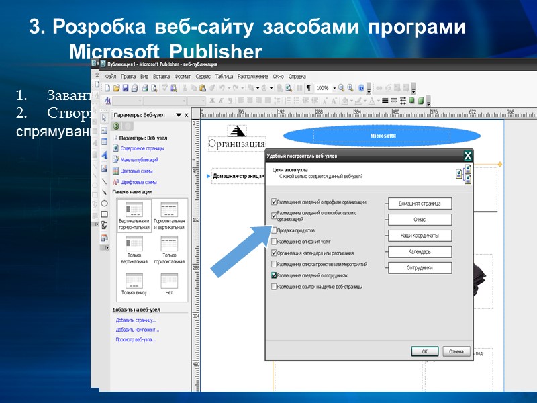Click the Zoom In magnifier icon
537x403 pixels.
point(350,88)
